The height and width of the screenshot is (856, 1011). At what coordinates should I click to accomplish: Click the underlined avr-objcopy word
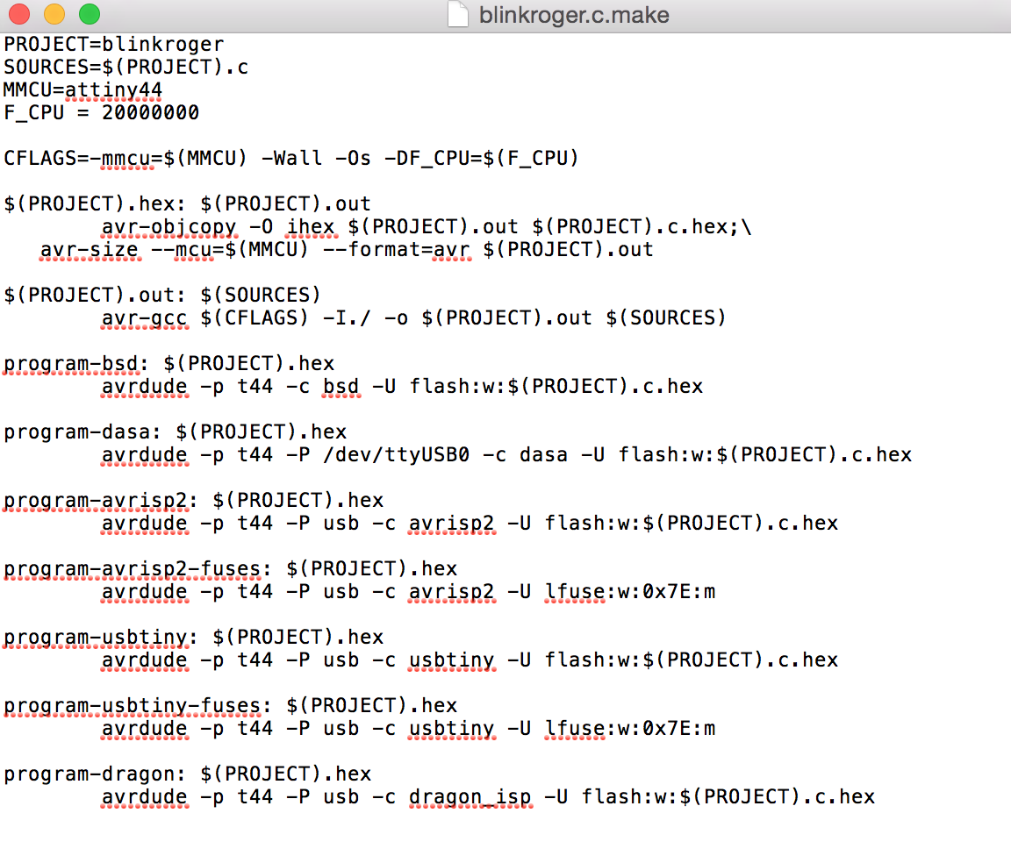pos(168,227)
